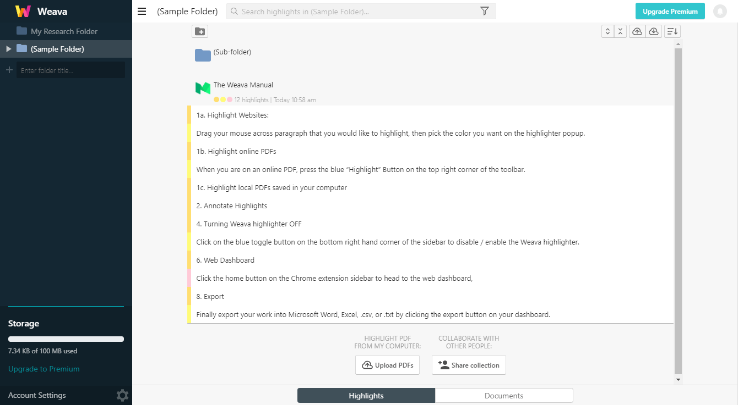Click the cloud download export icon
This screenshot has width=738, height=405.
(653, 31)
